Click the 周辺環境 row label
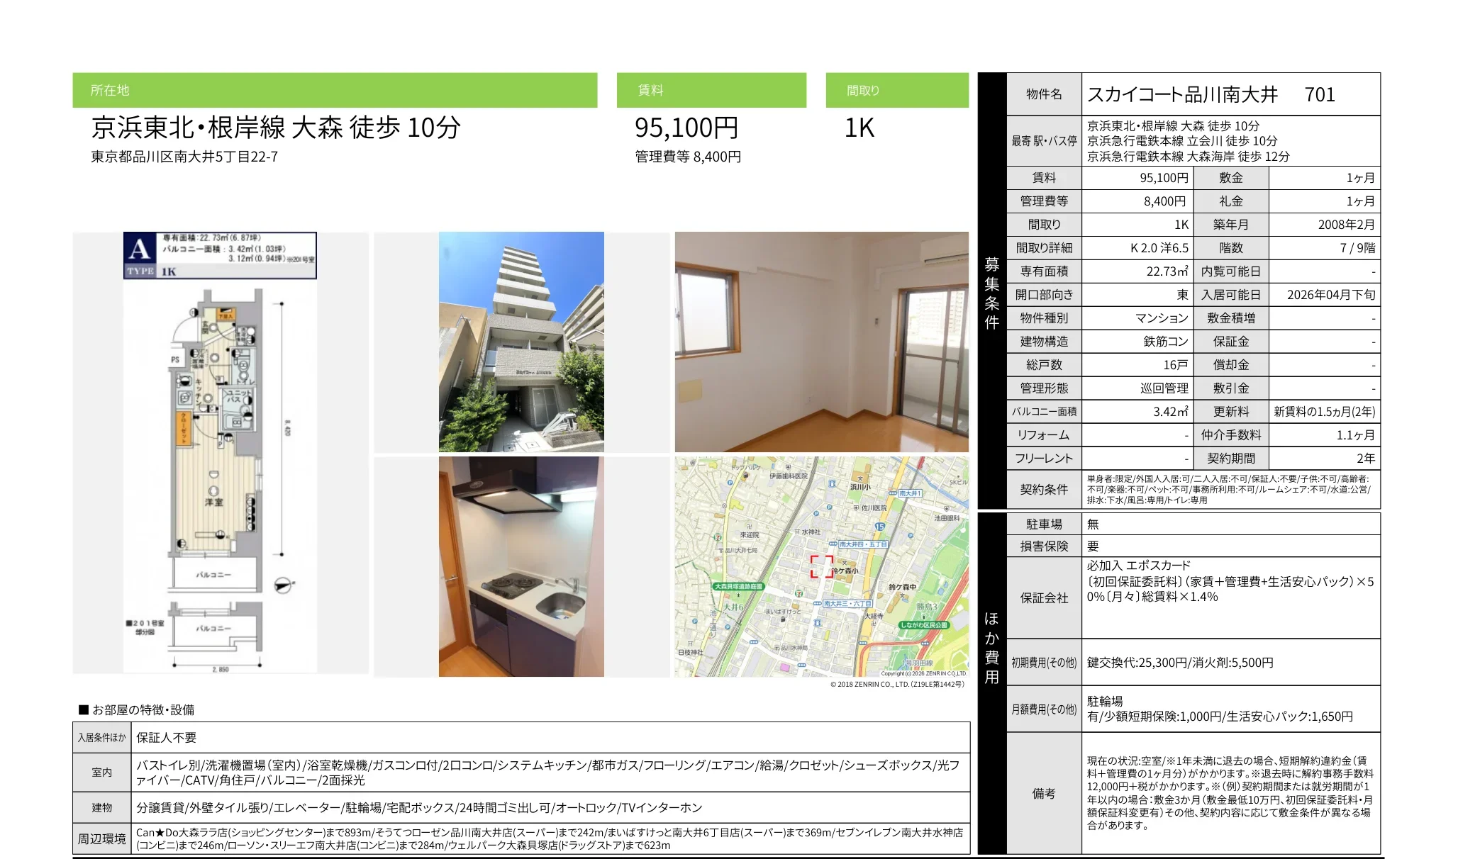The height and width of the screenshot is (859, 1458). pyautogui.click(x=101, y=838)
